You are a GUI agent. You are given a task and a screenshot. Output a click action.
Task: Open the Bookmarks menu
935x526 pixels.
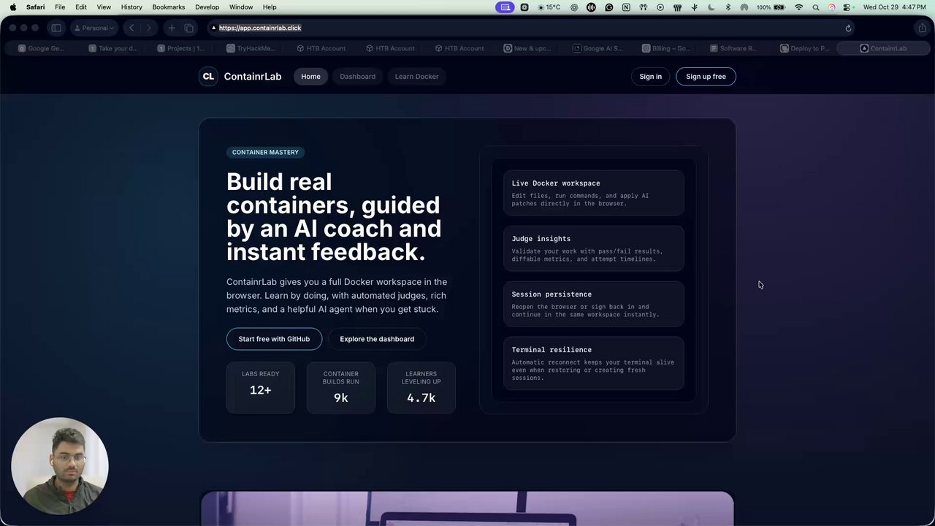click(x=169, y=7)
